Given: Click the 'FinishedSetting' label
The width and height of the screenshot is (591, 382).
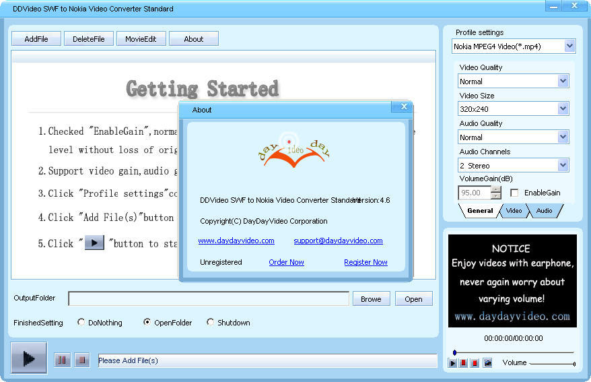Looking at the screenshot, I should coord(38,323).
